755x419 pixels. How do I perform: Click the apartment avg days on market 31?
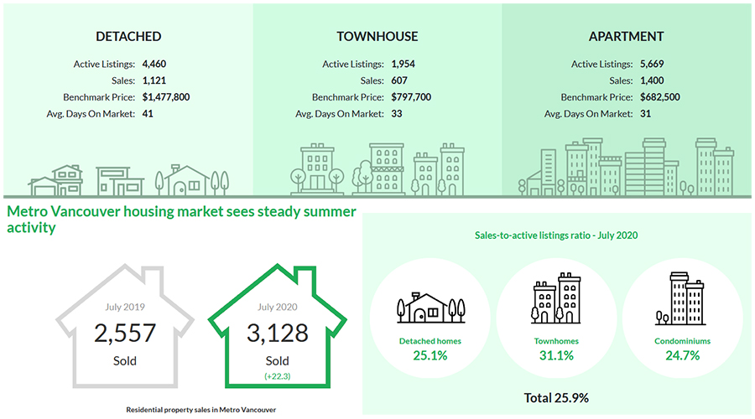645,114
